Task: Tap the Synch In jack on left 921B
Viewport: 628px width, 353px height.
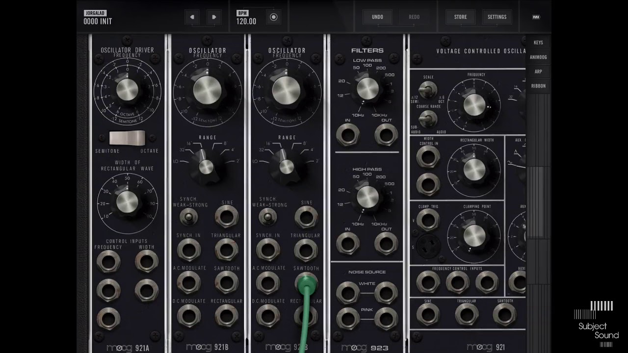Action: pos(188,250)
